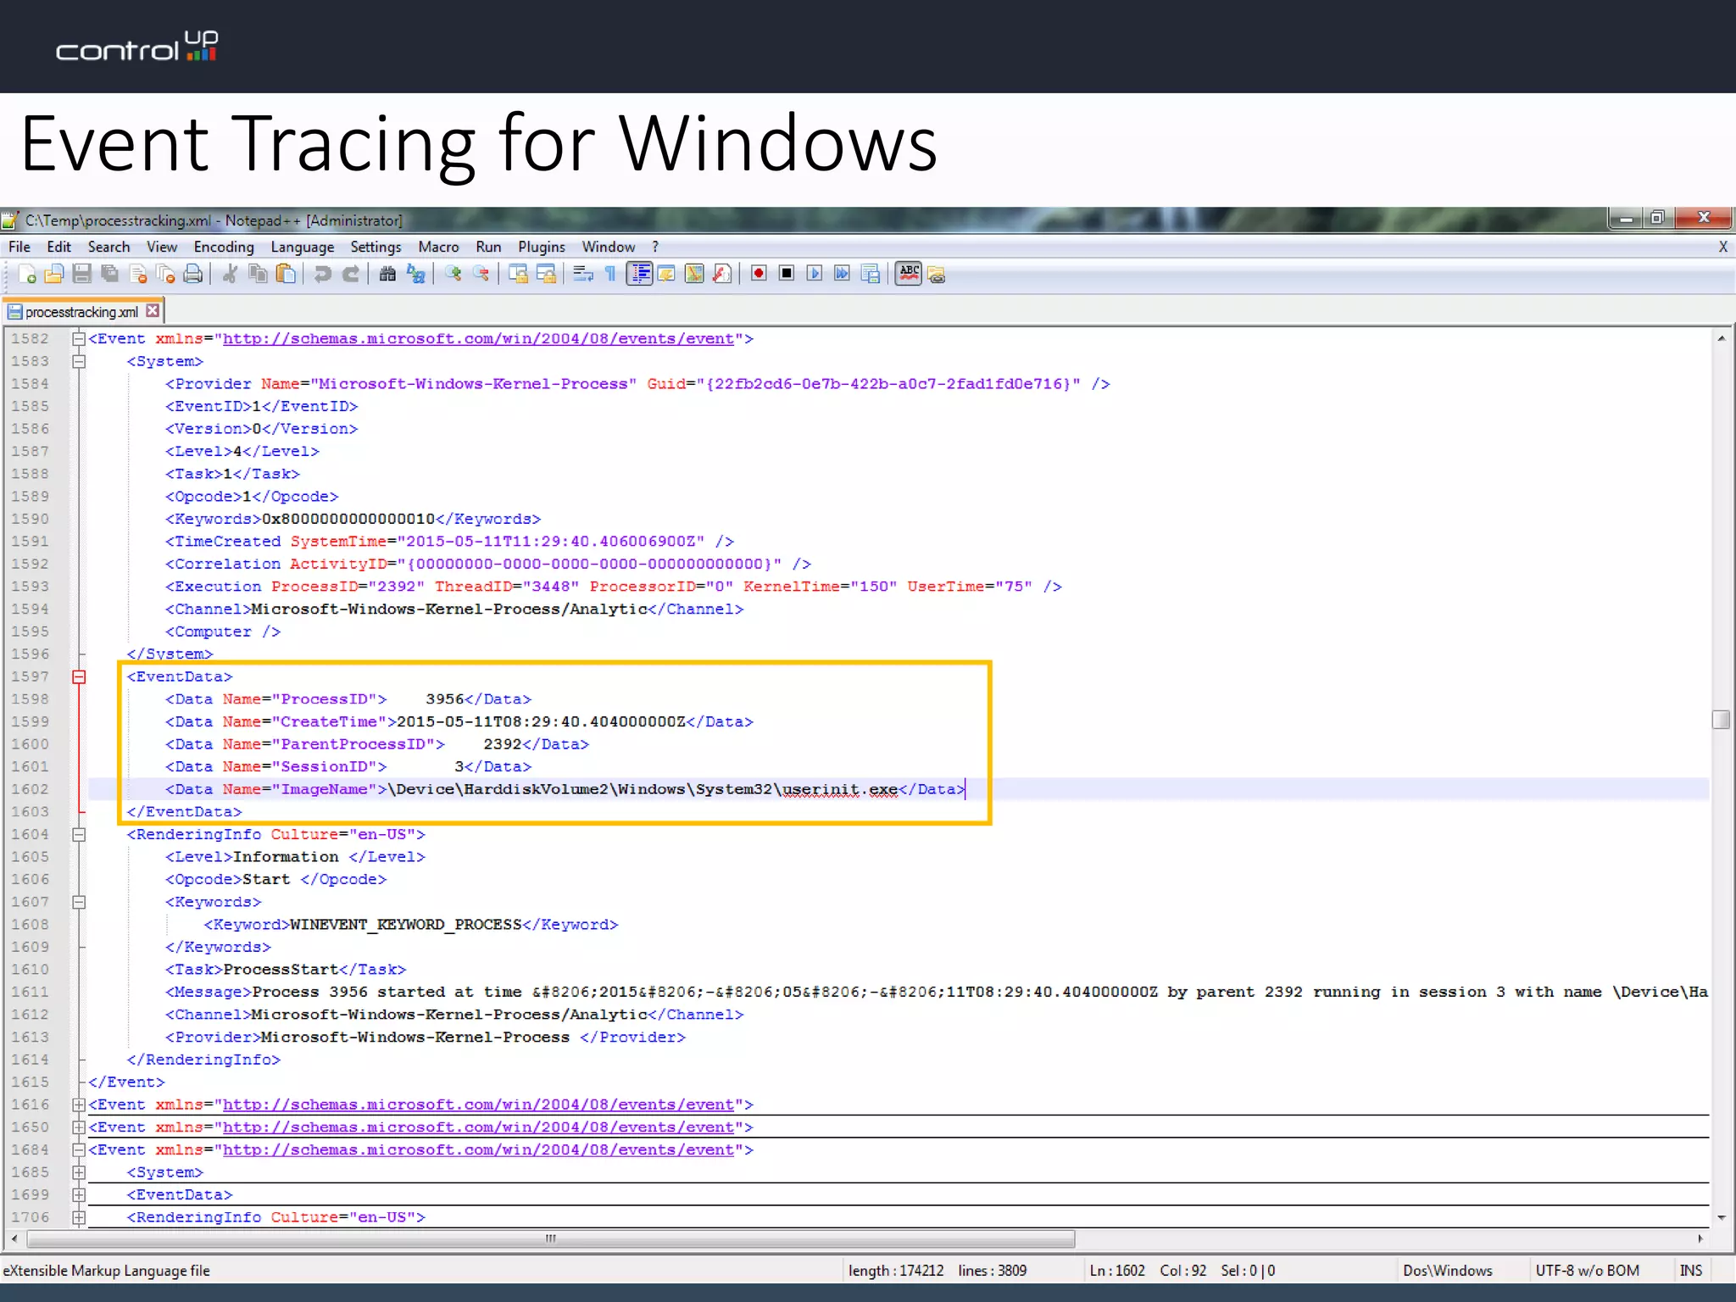
Task: Click the New file toolbar icon
Action: [x=27, y=274]
